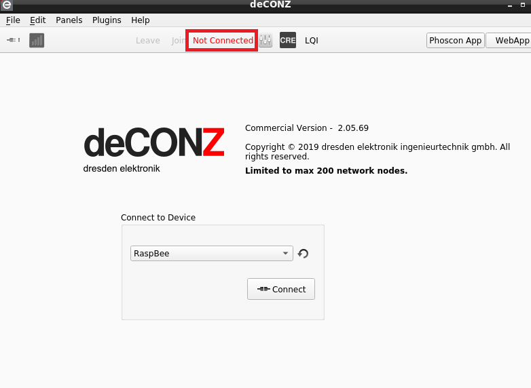This screenshot has width=531, height=388.
Task: Toggle the CRE display icon
Action: (288, 40)
